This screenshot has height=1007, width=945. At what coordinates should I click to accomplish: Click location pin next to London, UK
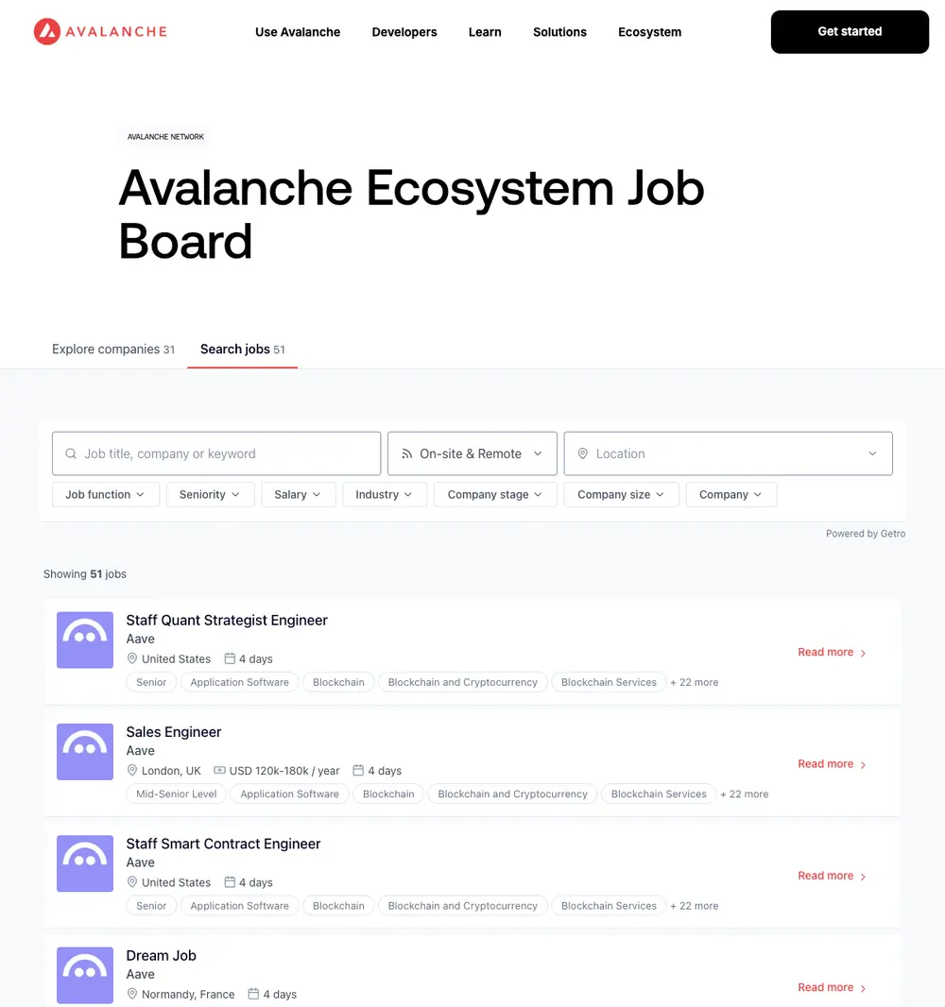pos(132,770)
